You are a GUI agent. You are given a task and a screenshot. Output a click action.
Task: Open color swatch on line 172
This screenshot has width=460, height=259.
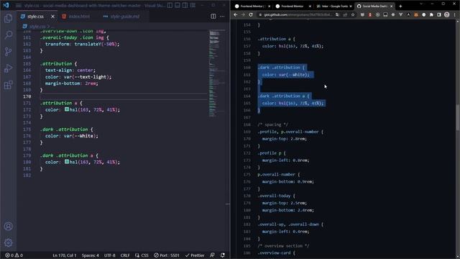(x=67, y=109)
